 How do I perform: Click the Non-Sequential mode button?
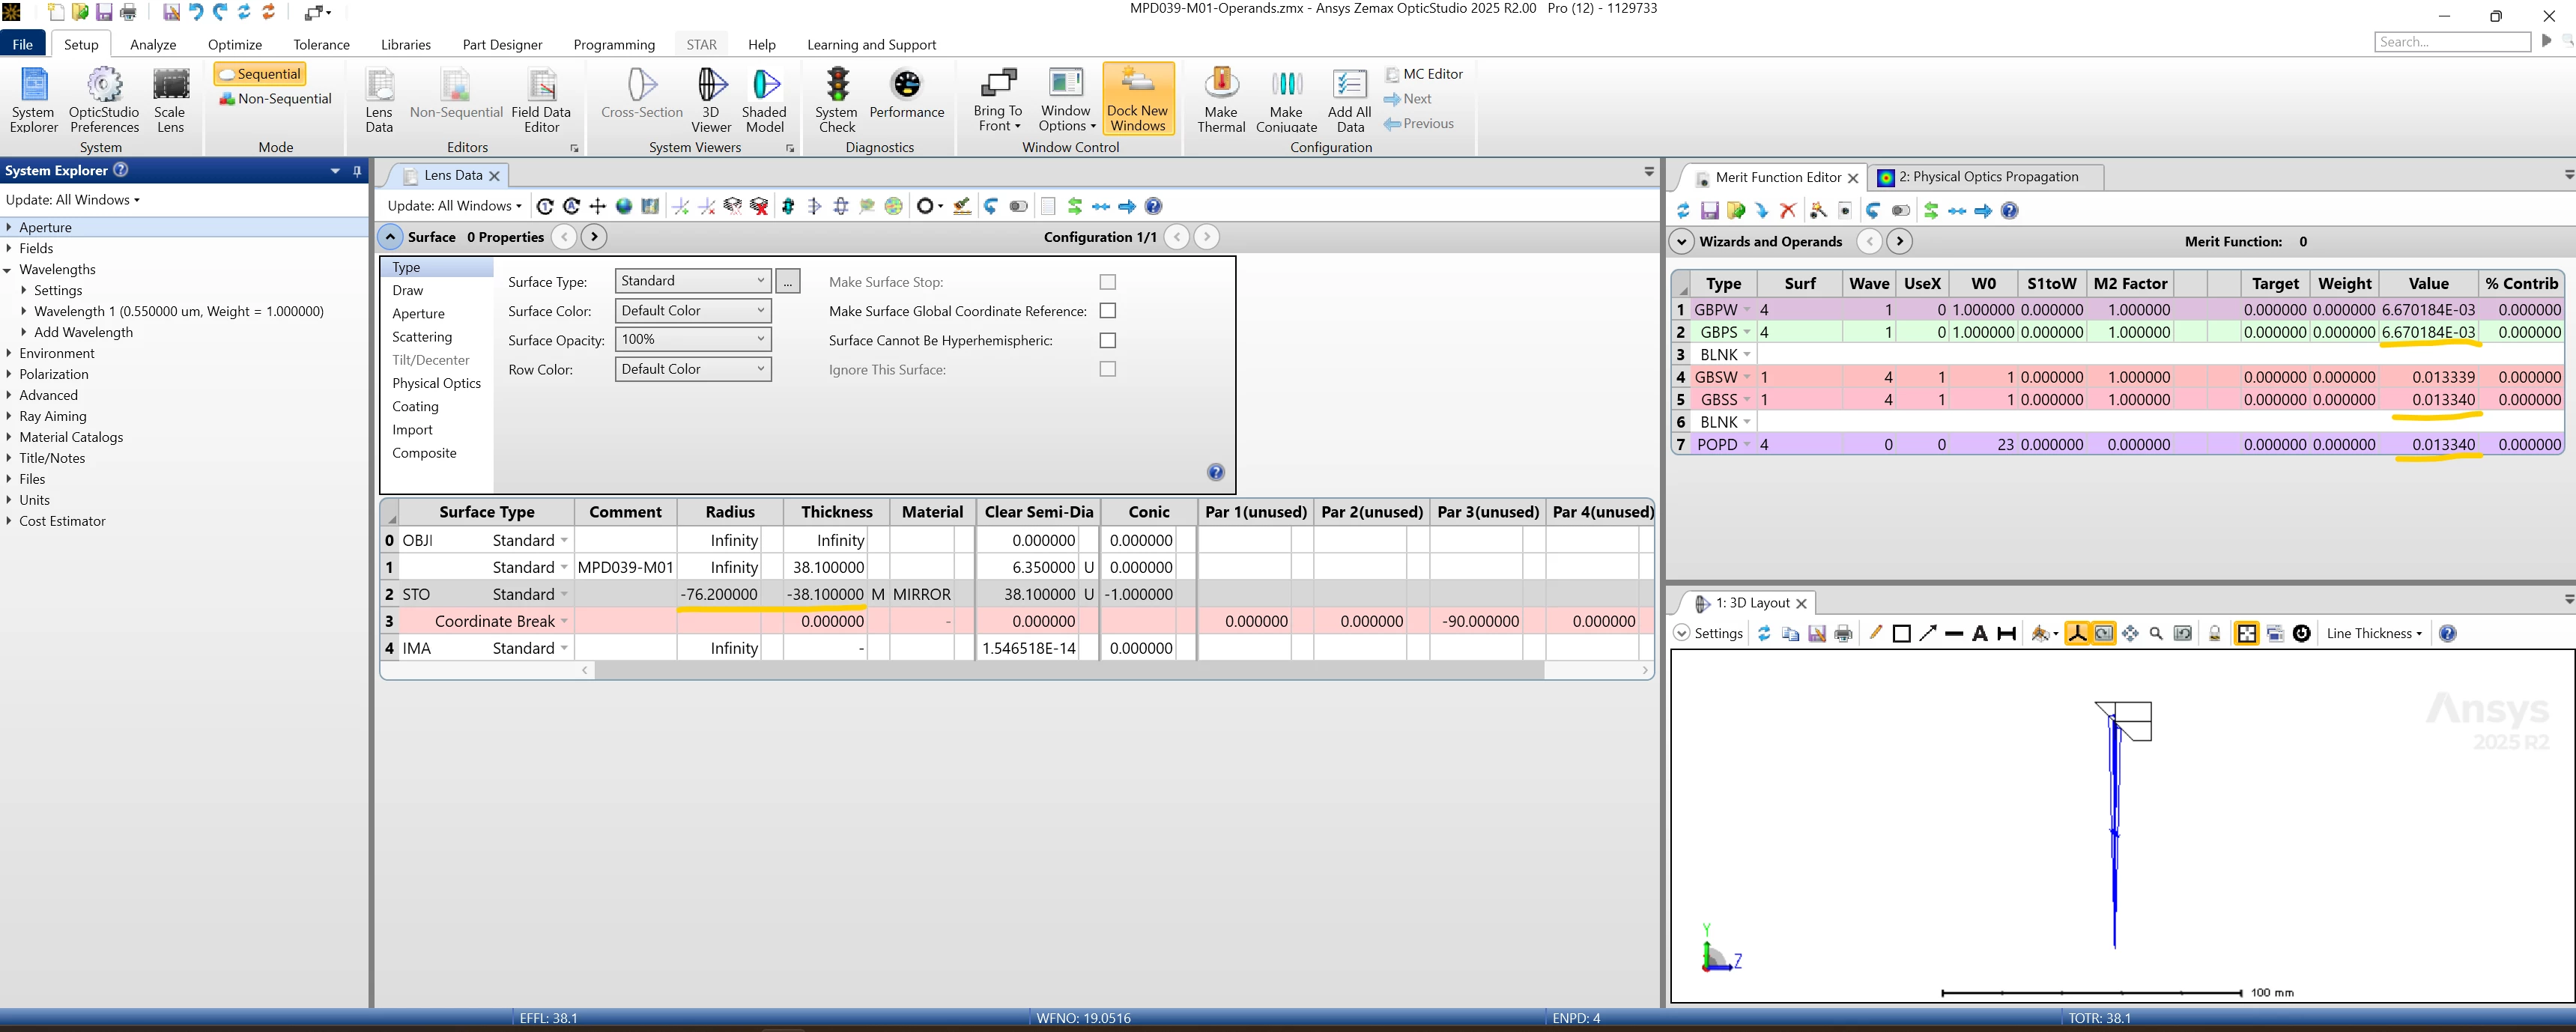click(x=276, y=98)
